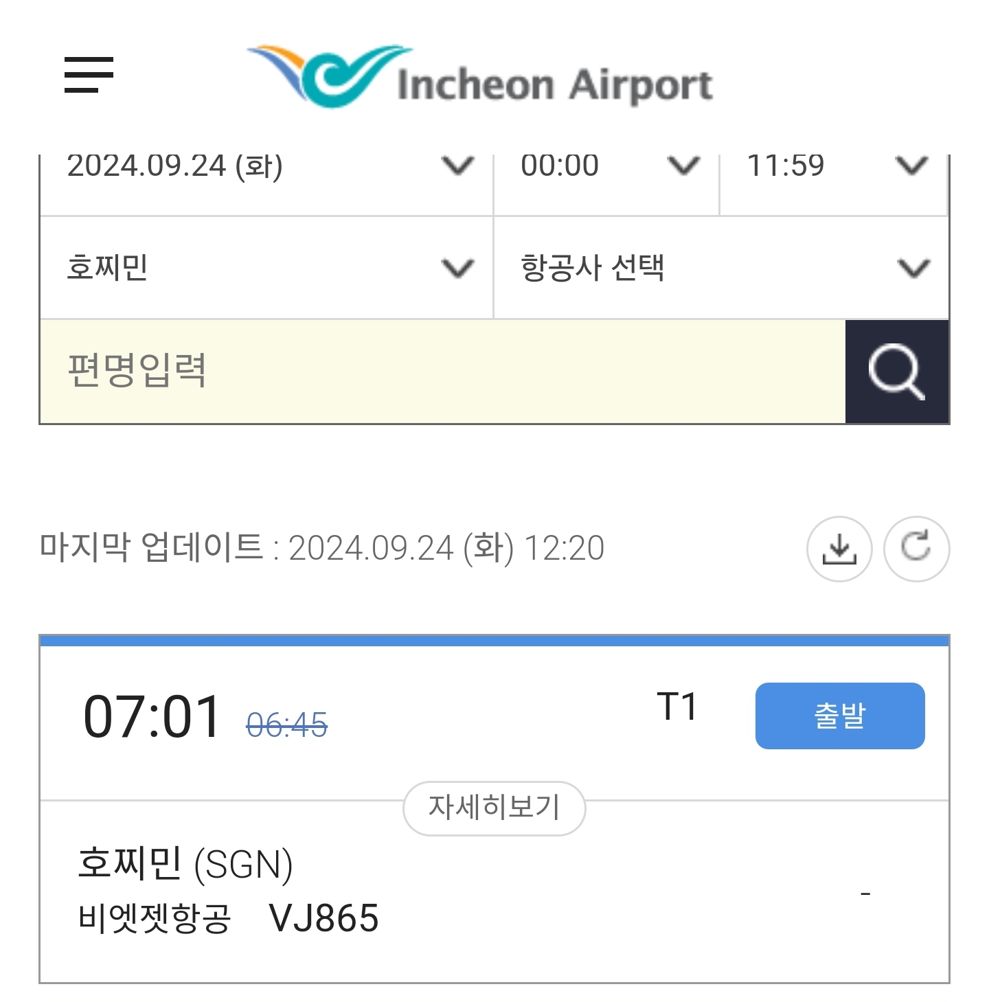Download the flight list
This screenshot has height=1002, width=989.
pyautogui.click(x=839, y=549)
